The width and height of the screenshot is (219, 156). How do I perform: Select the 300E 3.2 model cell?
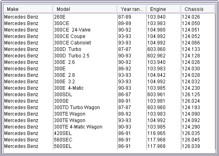85,81
